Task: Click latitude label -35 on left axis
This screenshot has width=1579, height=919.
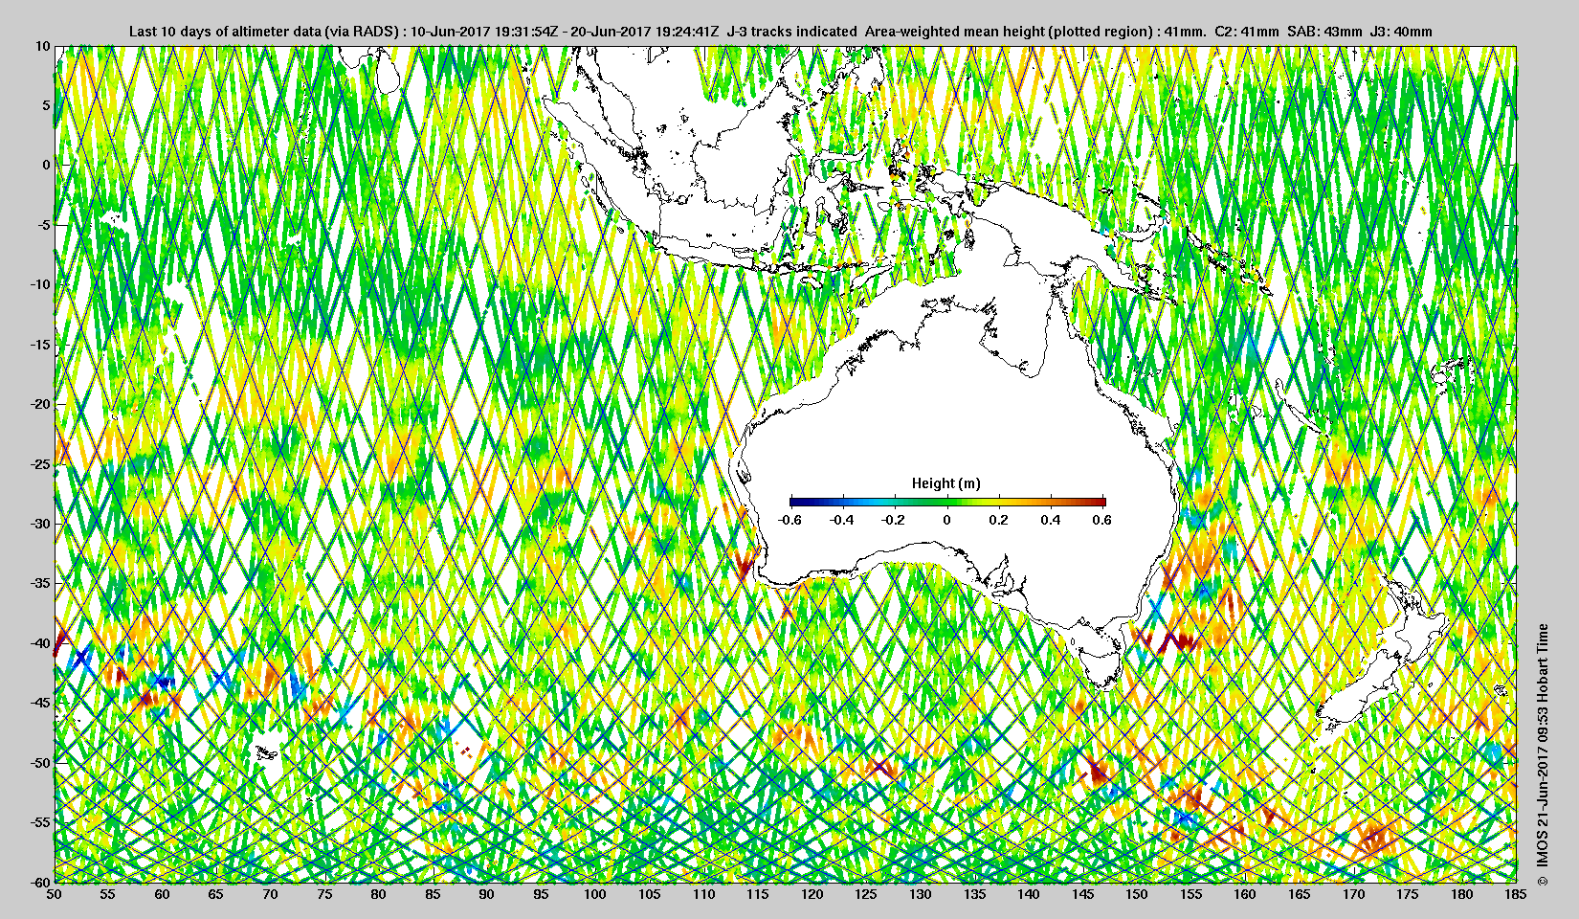Action: (39, 583)
